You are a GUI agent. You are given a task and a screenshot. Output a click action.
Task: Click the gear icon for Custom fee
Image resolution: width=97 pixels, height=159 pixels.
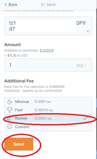(x=10, y=127)
